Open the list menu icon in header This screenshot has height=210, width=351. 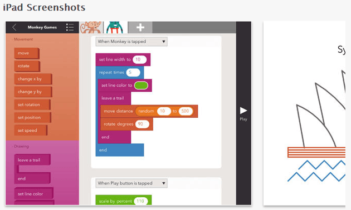(x=70, y=27)
